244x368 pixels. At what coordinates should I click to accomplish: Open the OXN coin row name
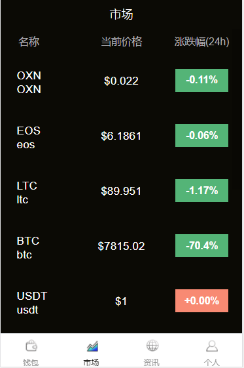click(x=29, y=83)
